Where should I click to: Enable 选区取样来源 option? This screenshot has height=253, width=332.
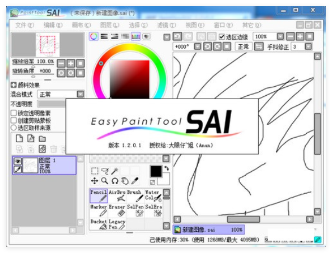13,128
